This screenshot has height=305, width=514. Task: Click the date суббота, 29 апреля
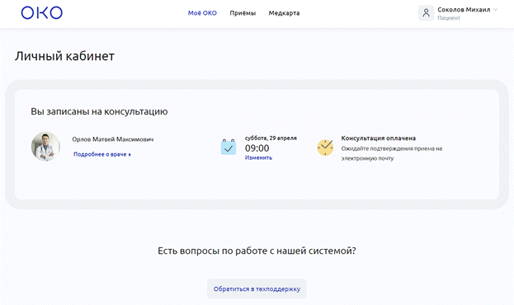(271, 138)
